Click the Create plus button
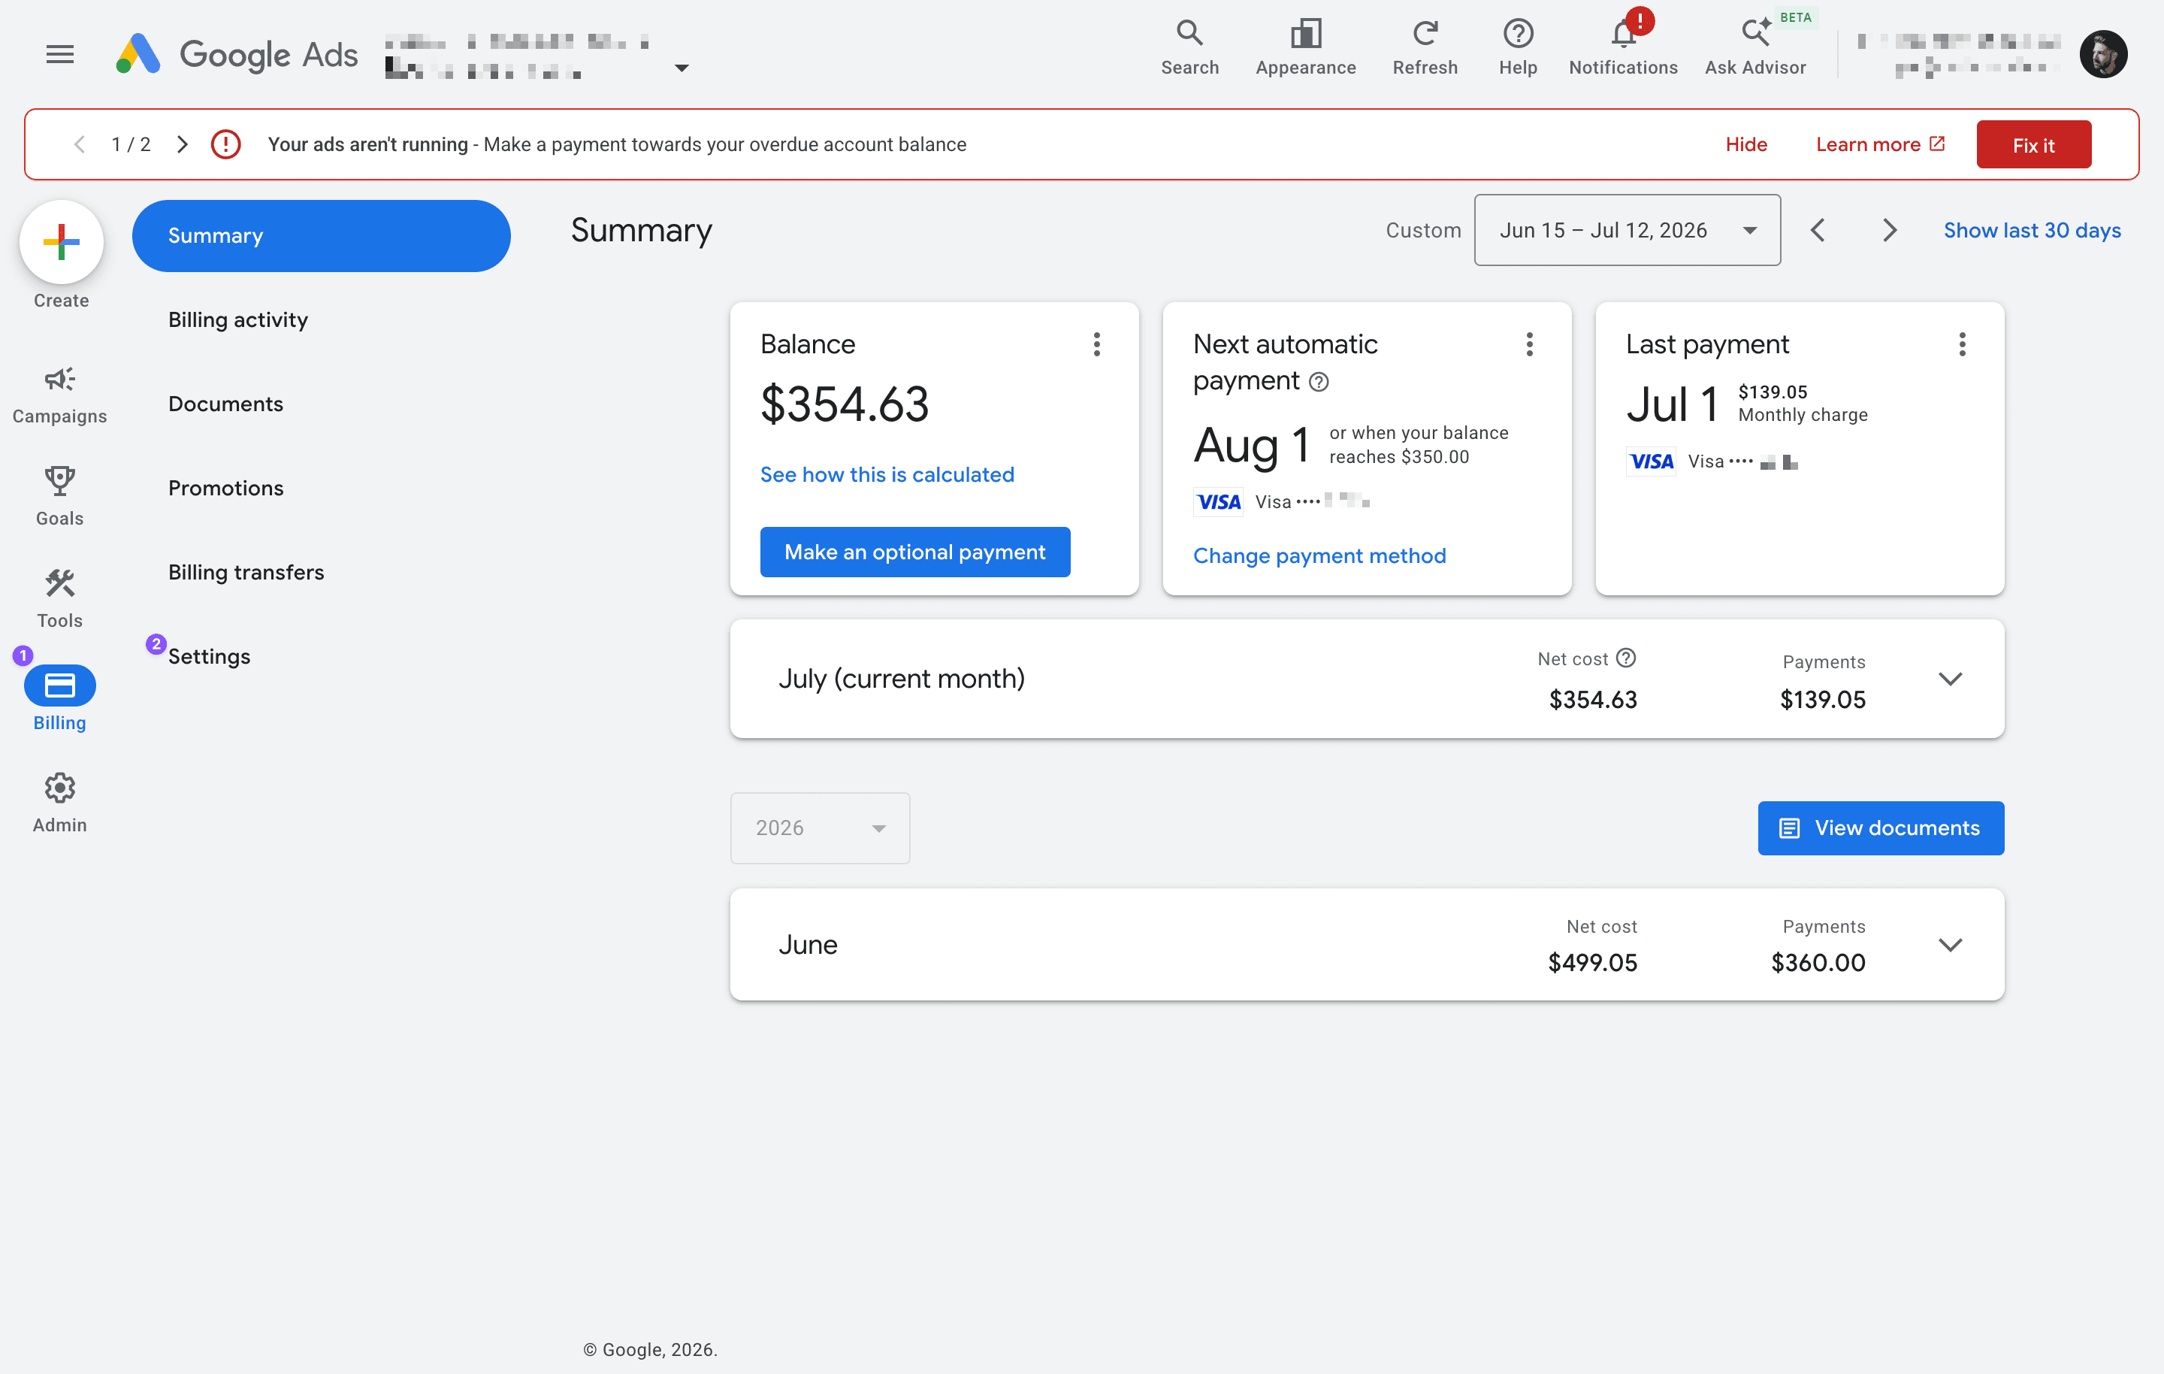This screenshot has height=1374, width=2164. [61, 242]
